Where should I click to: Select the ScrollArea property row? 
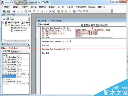click(x=16, y=79)
